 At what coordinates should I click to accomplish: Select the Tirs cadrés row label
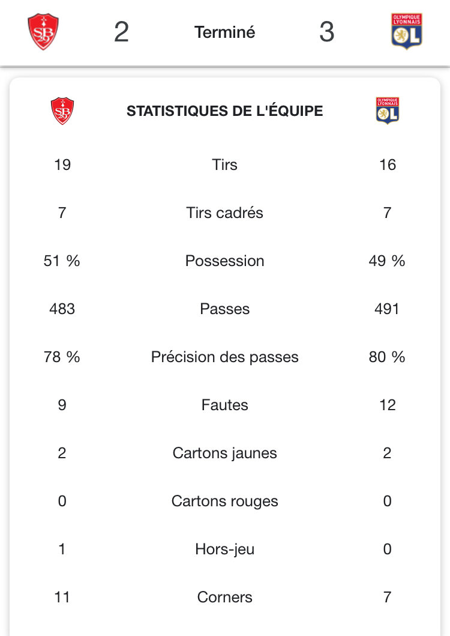point(225,213)
